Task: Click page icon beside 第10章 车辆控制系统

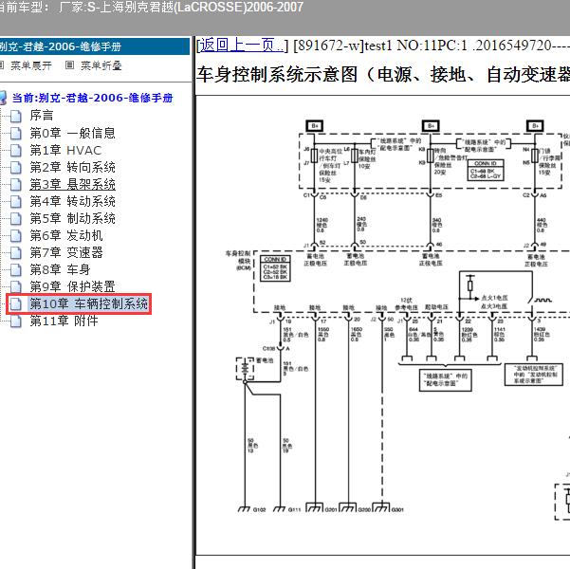Action: pyautogui.click(x=15, y=304)
